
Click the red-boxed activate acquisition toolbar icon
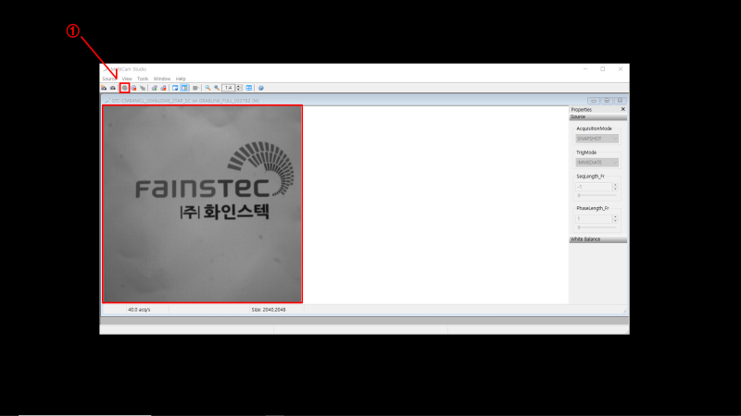point(125,88)
